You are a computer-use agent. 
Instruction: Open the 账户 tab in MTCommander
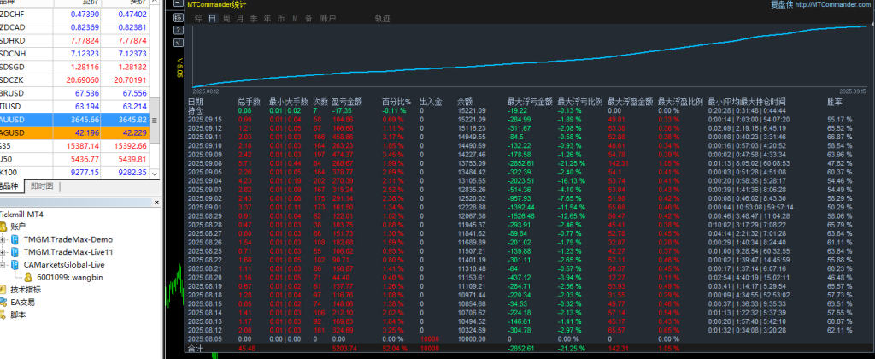click(328, 17)
